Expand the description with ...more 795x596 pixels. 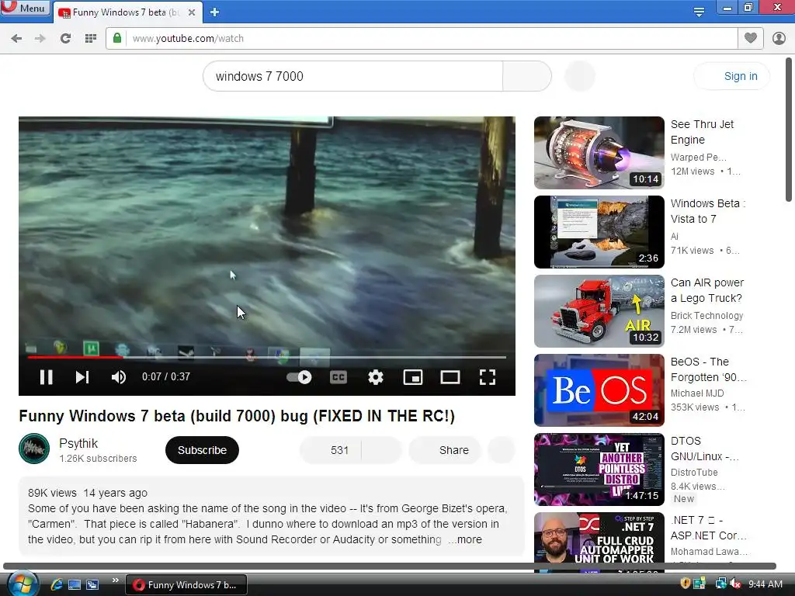[465, 540]
